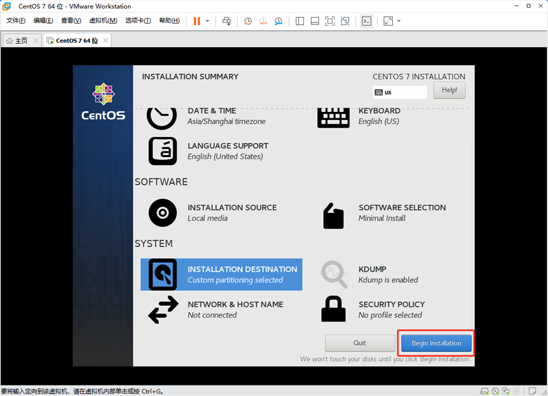This screenshot has width=548, height=396.
Task: Toggle the thumbnail bar view
Action: 315,21
